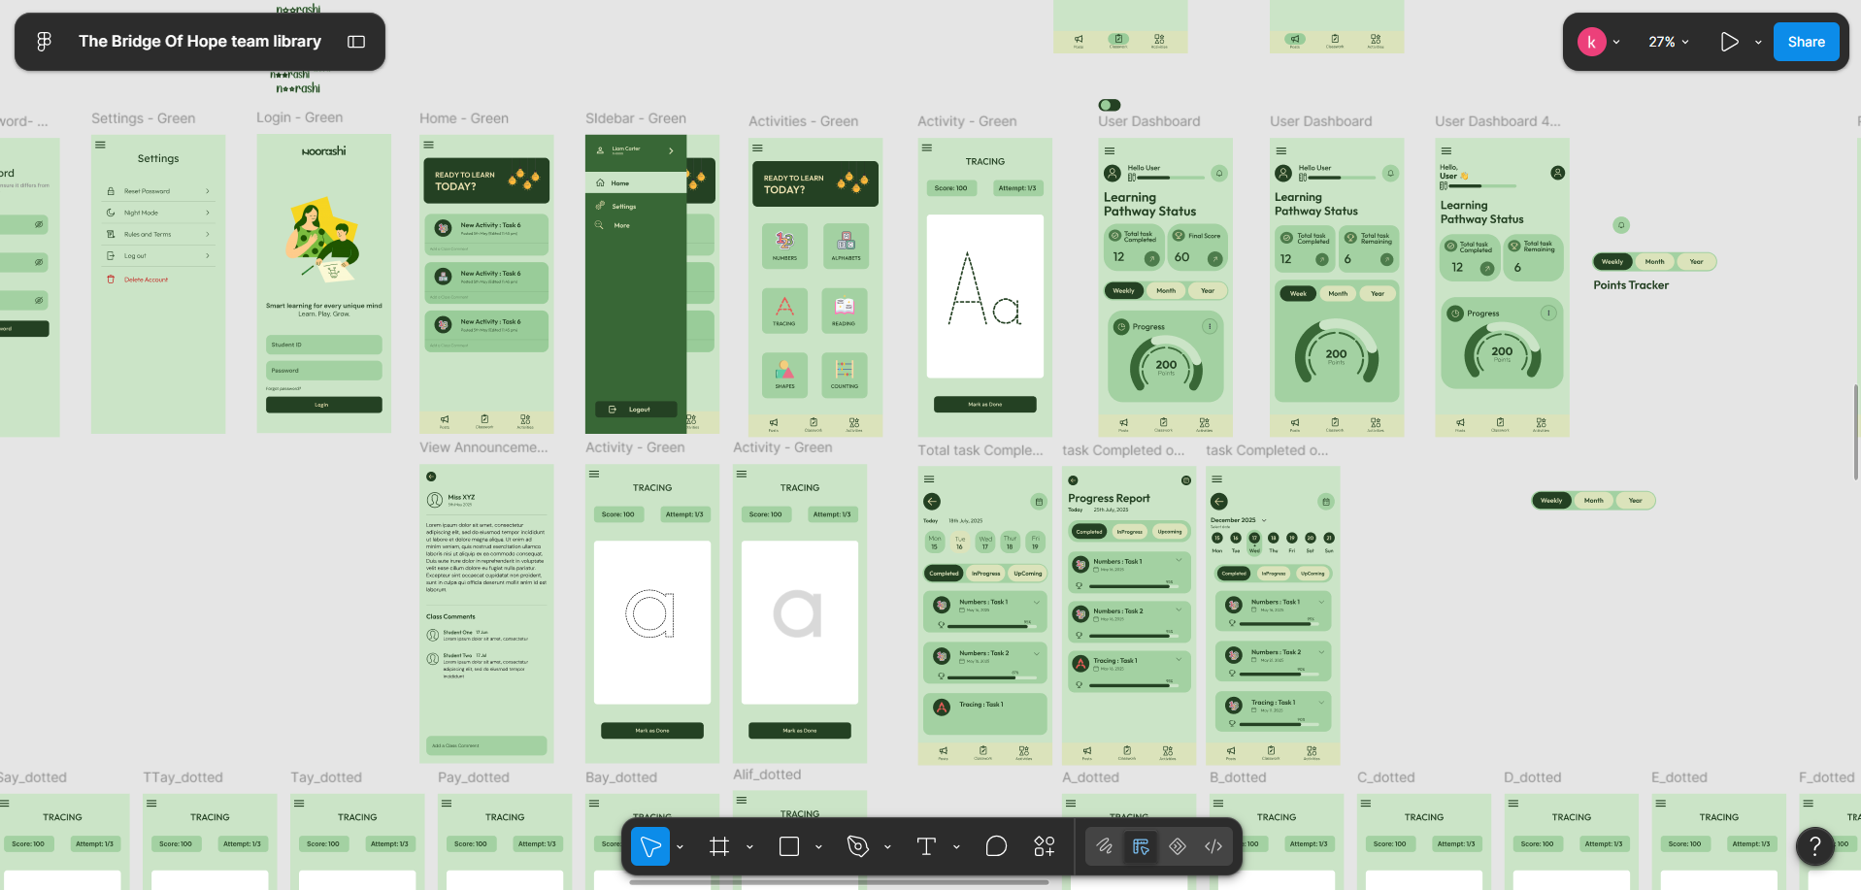The image size is (1861, 890).
Task: Open the Actions and components tool
Action: pyautogui.click(x=1045, y=846)
